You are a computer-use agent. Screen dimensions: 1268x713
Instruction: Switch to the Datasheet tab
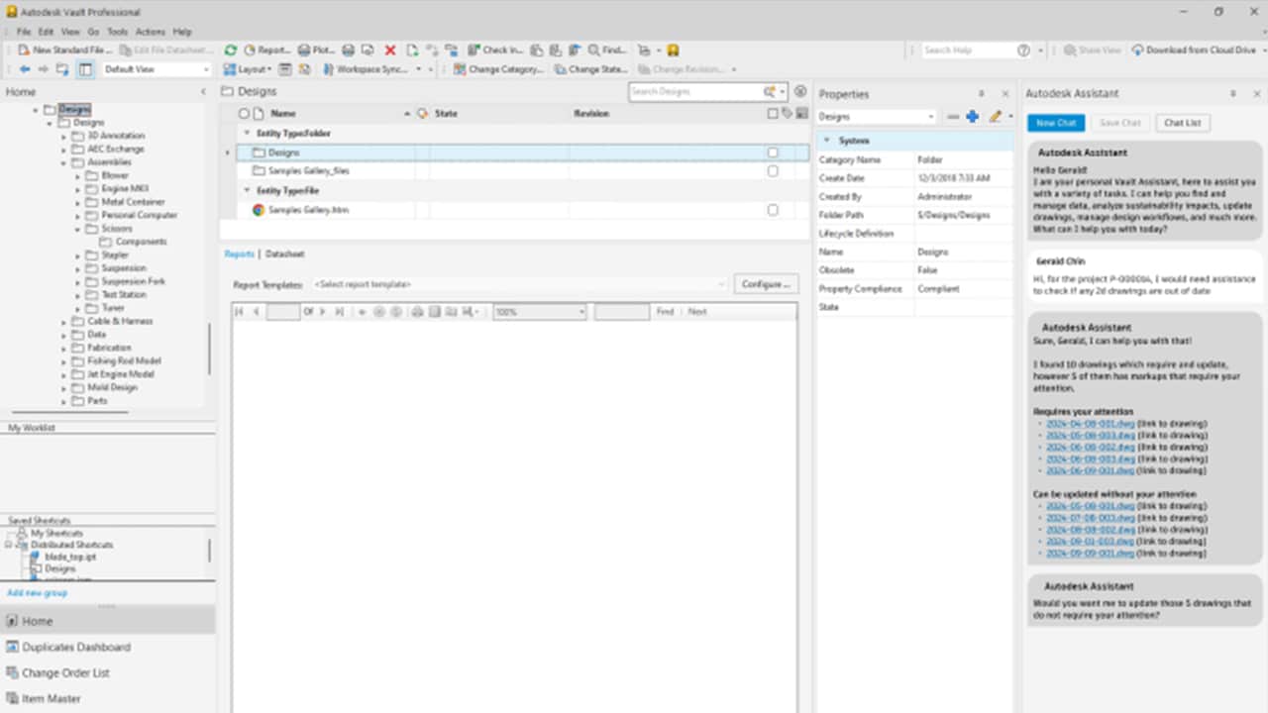[284, 255]
